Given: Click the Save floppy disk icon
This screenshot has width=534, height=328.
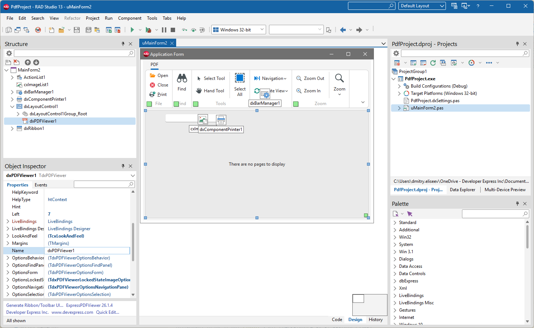Looking at the screenshot, I should click(x=77, y=30).
